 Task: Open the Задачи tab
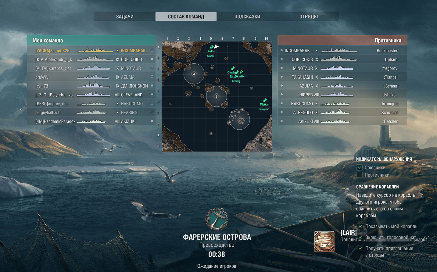125,16
